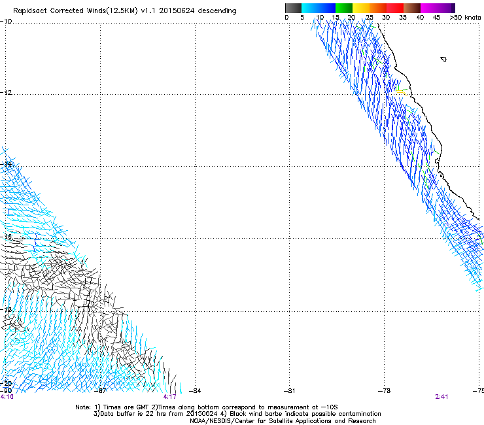The height and width of the screenshot is (425, 484).
Task: Click the yellow wind barb near the coast
Action: coord(402,92)
